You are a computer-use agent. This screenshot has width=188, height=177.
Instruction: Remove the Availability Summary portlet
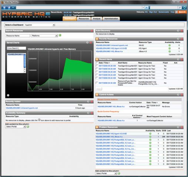(92, 113)
